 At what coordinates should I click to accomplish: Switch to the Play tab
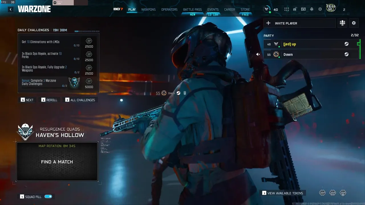pyautogui.click(x=132, y=9)
